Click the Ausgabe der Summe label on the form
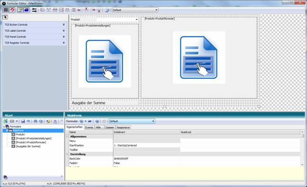The width and height of the screenshot is (307, 187). 89,103
